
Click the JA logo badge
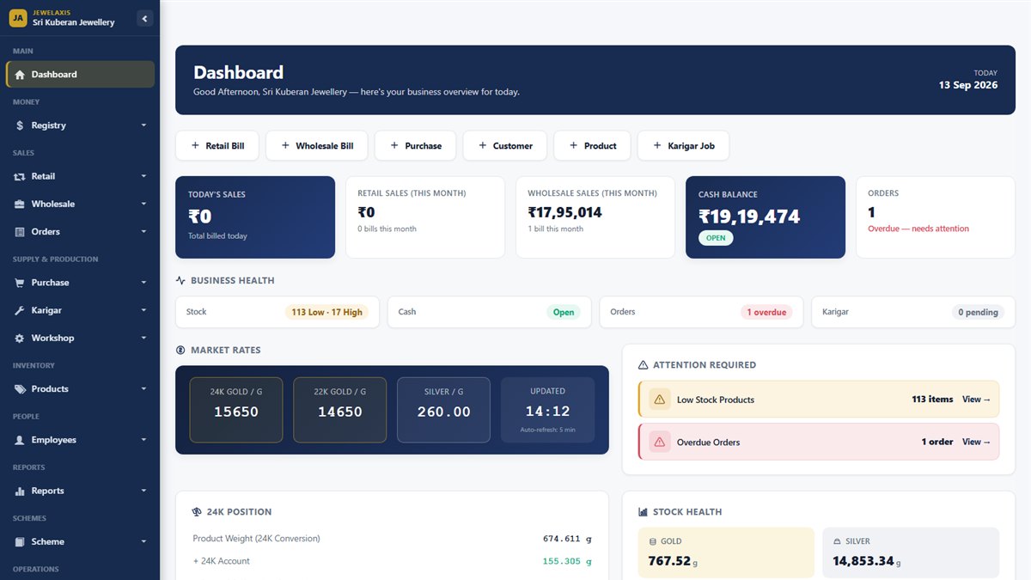17,18
